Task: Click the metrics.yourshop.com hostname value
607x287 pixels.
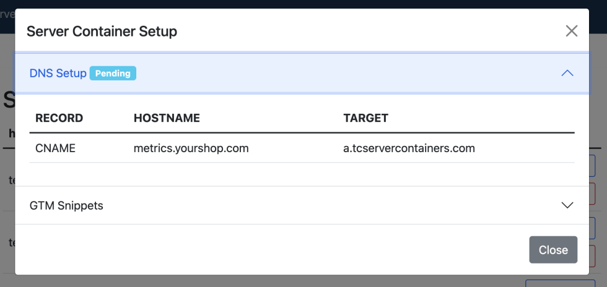Action: (191, 148)
